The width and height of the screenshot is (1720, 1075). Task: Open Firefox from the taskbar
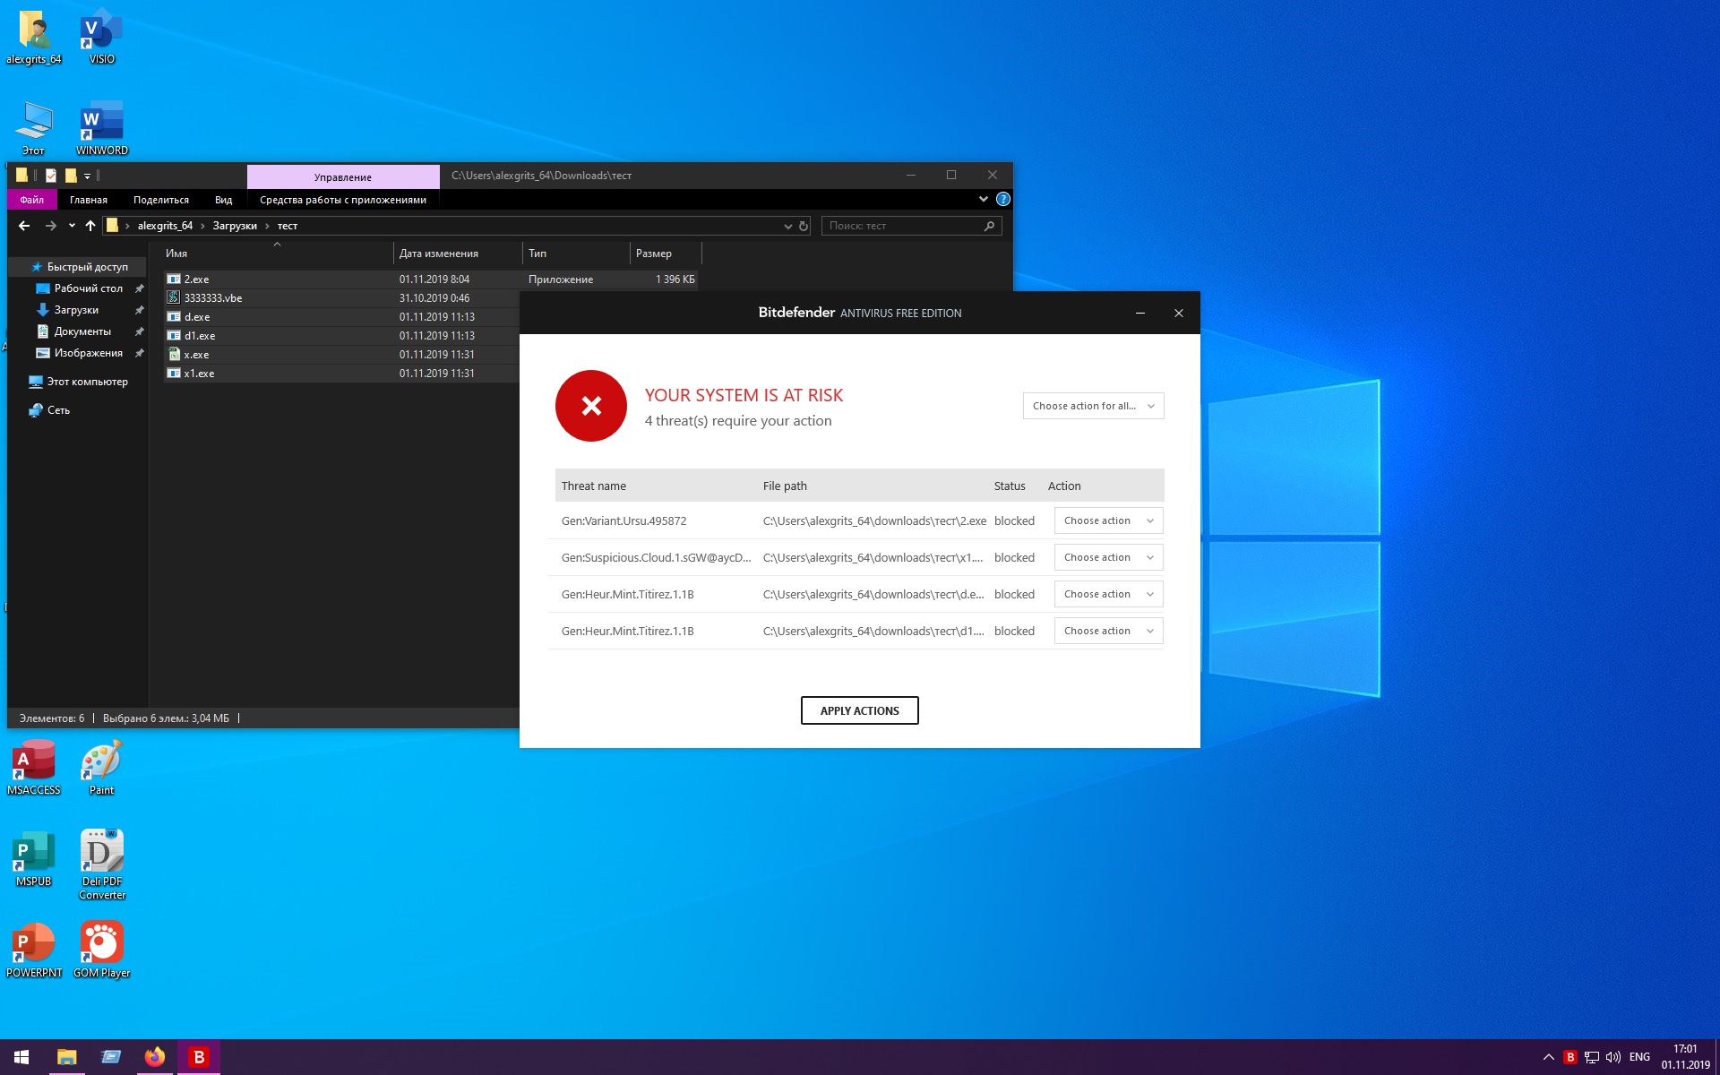pos(155,1057)
